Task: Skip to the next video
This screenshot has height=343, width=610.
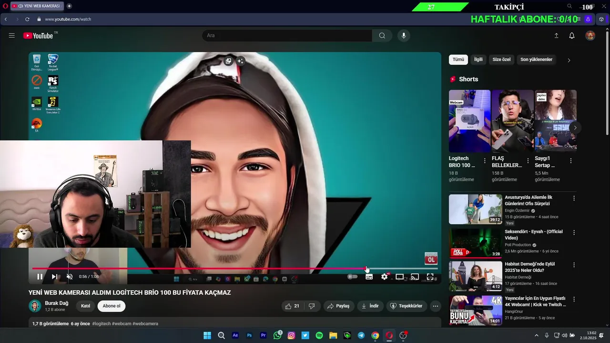Action: [54, 277]
